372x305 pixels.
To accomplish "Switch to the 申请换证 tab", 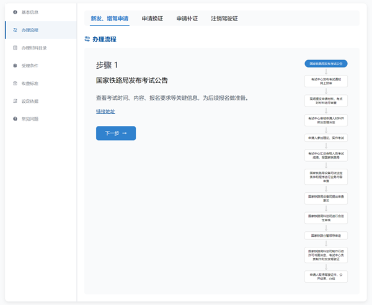I will click(x=153, y=19).
